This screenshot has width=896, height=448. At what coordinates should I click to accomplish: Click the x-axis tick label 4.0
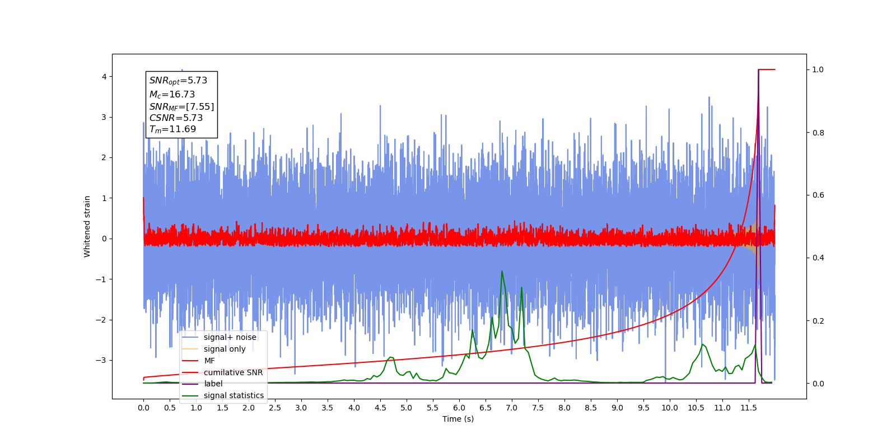coord(354,408)
